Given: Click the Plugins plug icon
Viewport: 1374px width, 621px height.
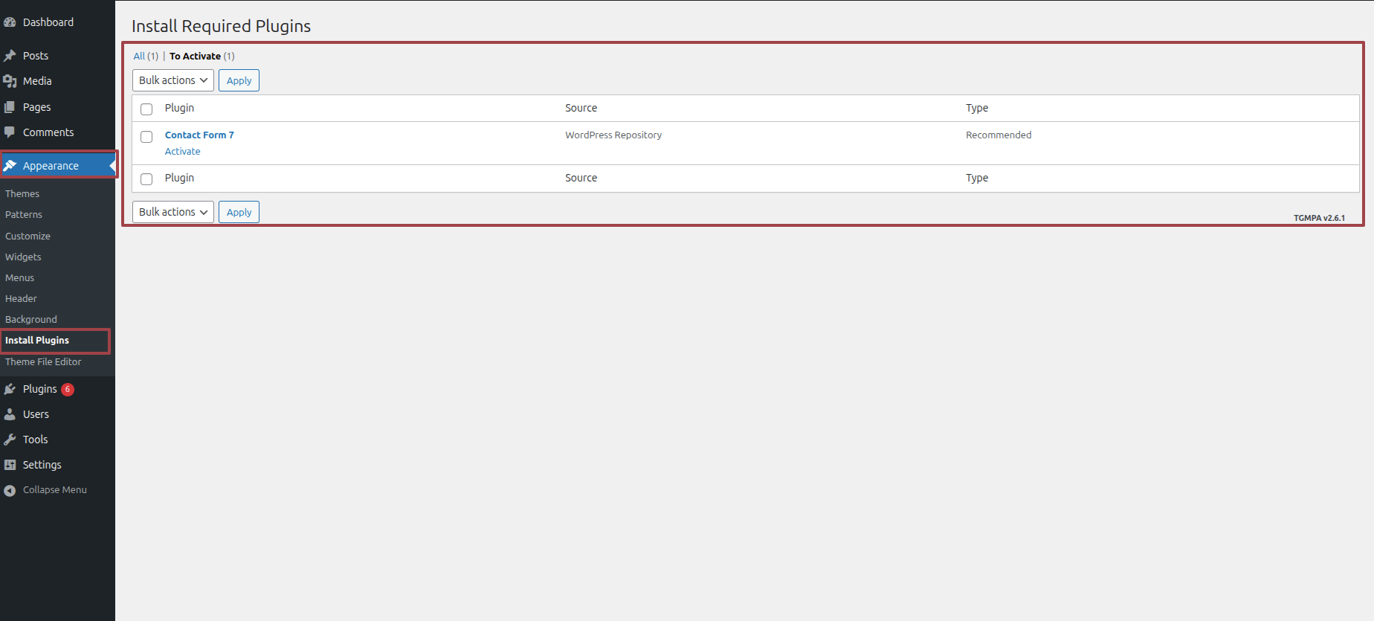Looking at the screenshot, I should (10, 389).
